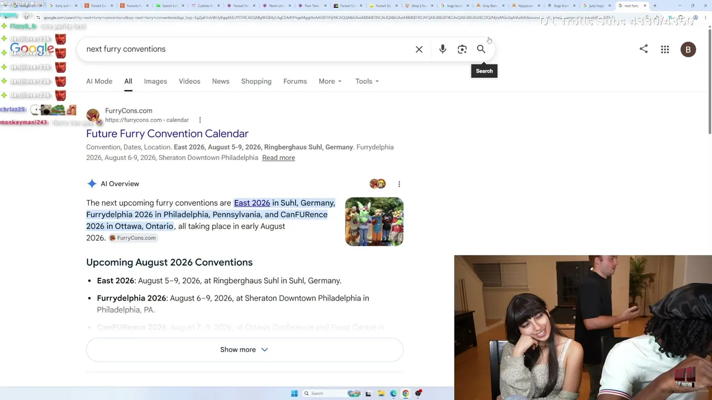Open the Google account avatar labeled B
The height and width of the screenshot is (400, 712).
point(688,49)
